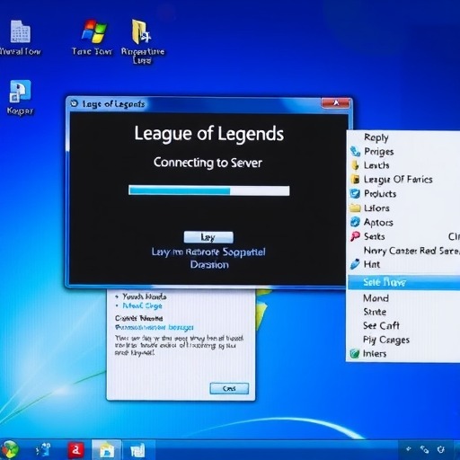Open the red 'a' taskbar application
Screen dimensions: 460x460
point(75,450)
